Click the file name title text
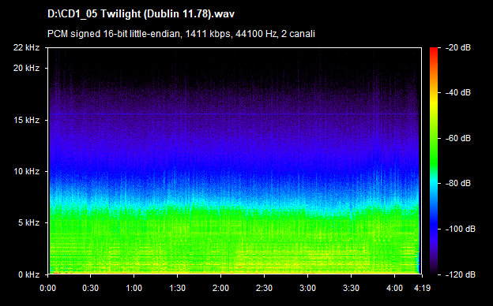This screenshot has height=306, width=493. (141, 14)
